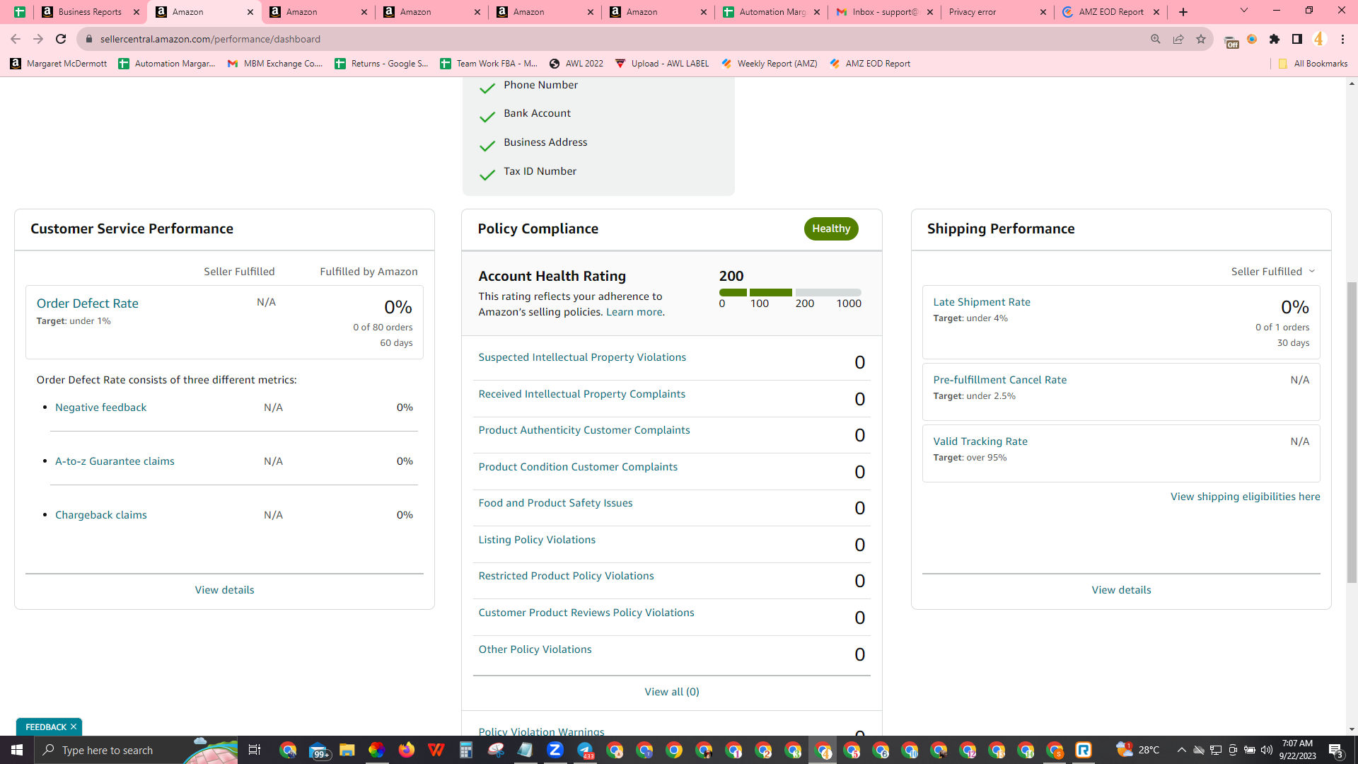Screen dimensions: 1358x764
Task: View details of Shipping Performance
Action: 1121,590
